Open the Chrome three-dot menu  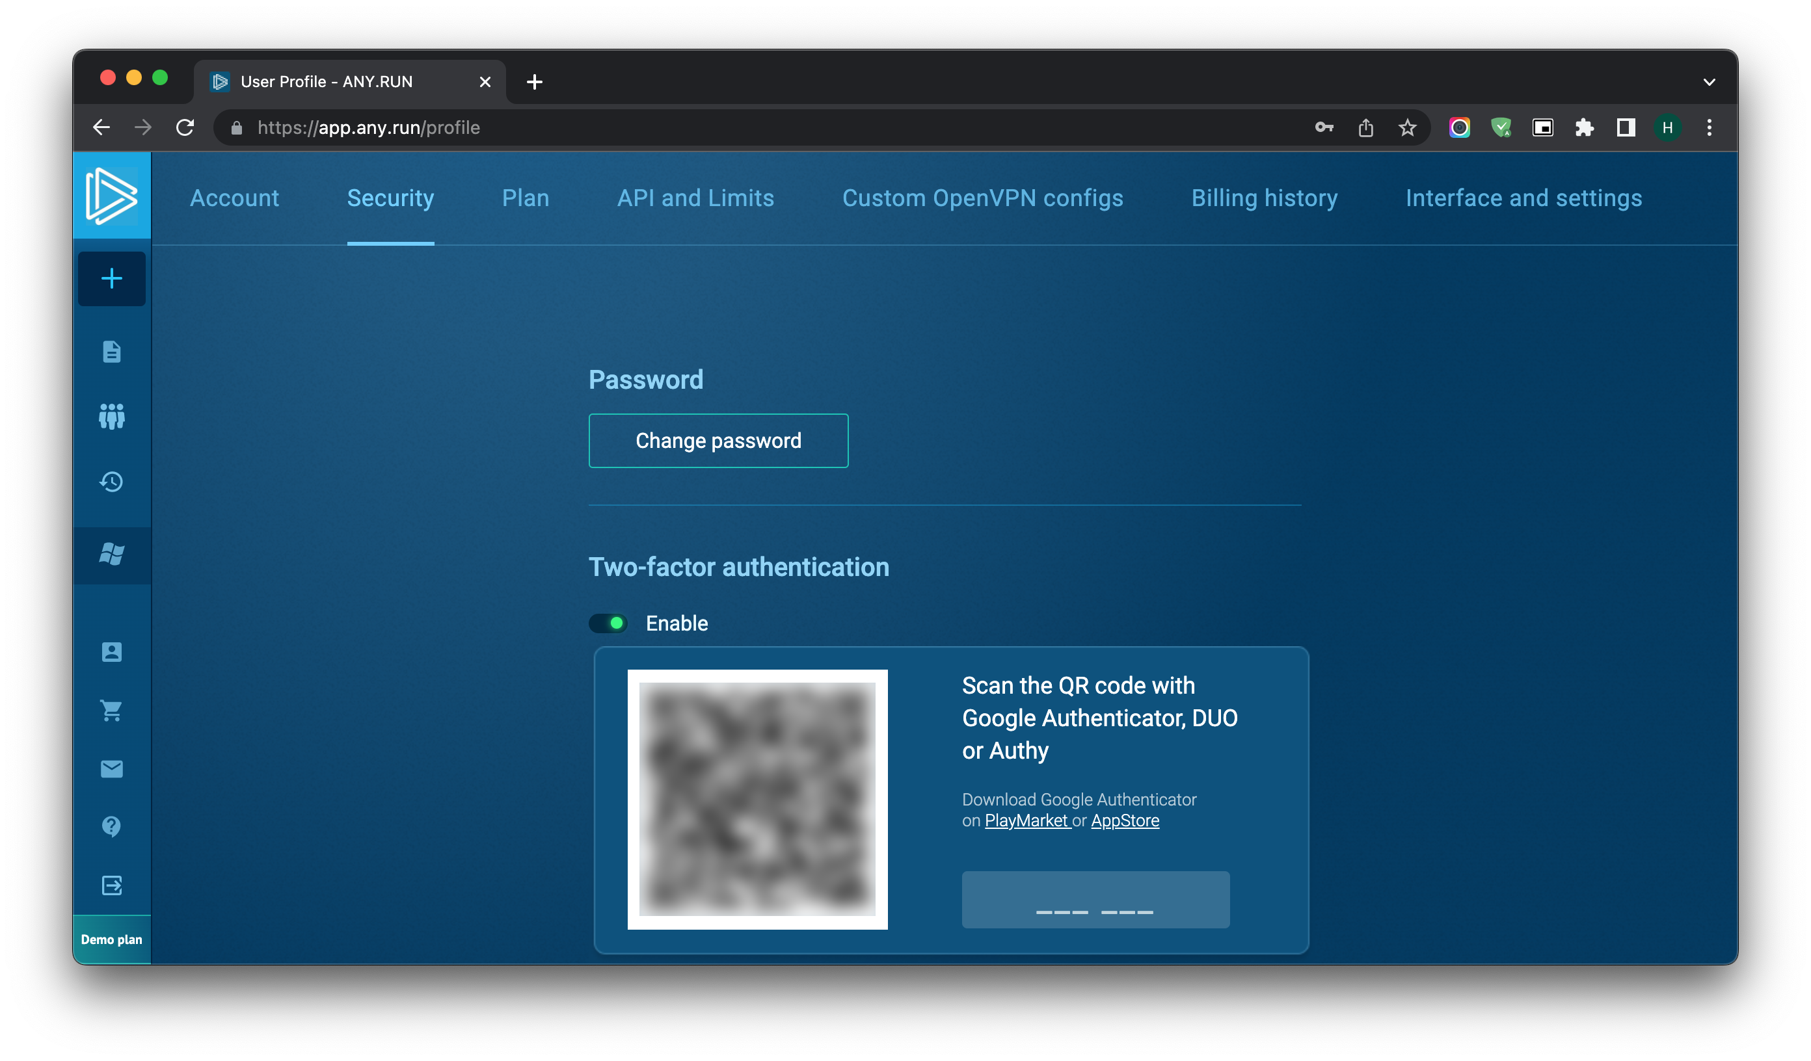[1709, 128]
